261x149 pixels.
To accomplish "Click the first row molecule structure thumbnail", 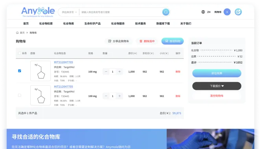I will pos(40,71).
